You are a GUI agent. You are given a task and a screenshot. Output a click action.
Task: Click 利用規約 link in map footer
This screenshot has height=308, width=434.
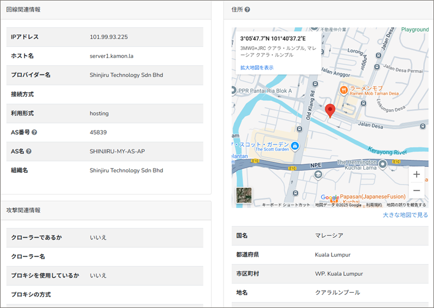[x=374, y=205]
